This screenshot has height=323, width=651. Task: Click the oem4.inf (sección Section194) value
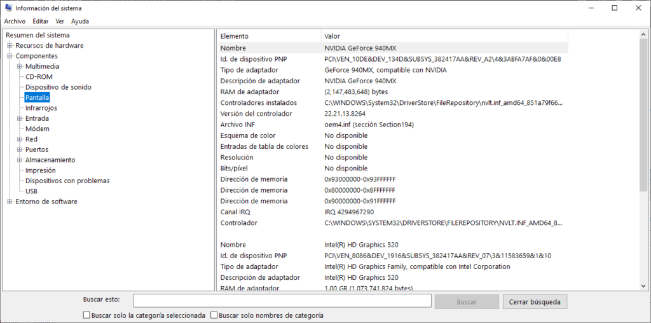[369, 125]
